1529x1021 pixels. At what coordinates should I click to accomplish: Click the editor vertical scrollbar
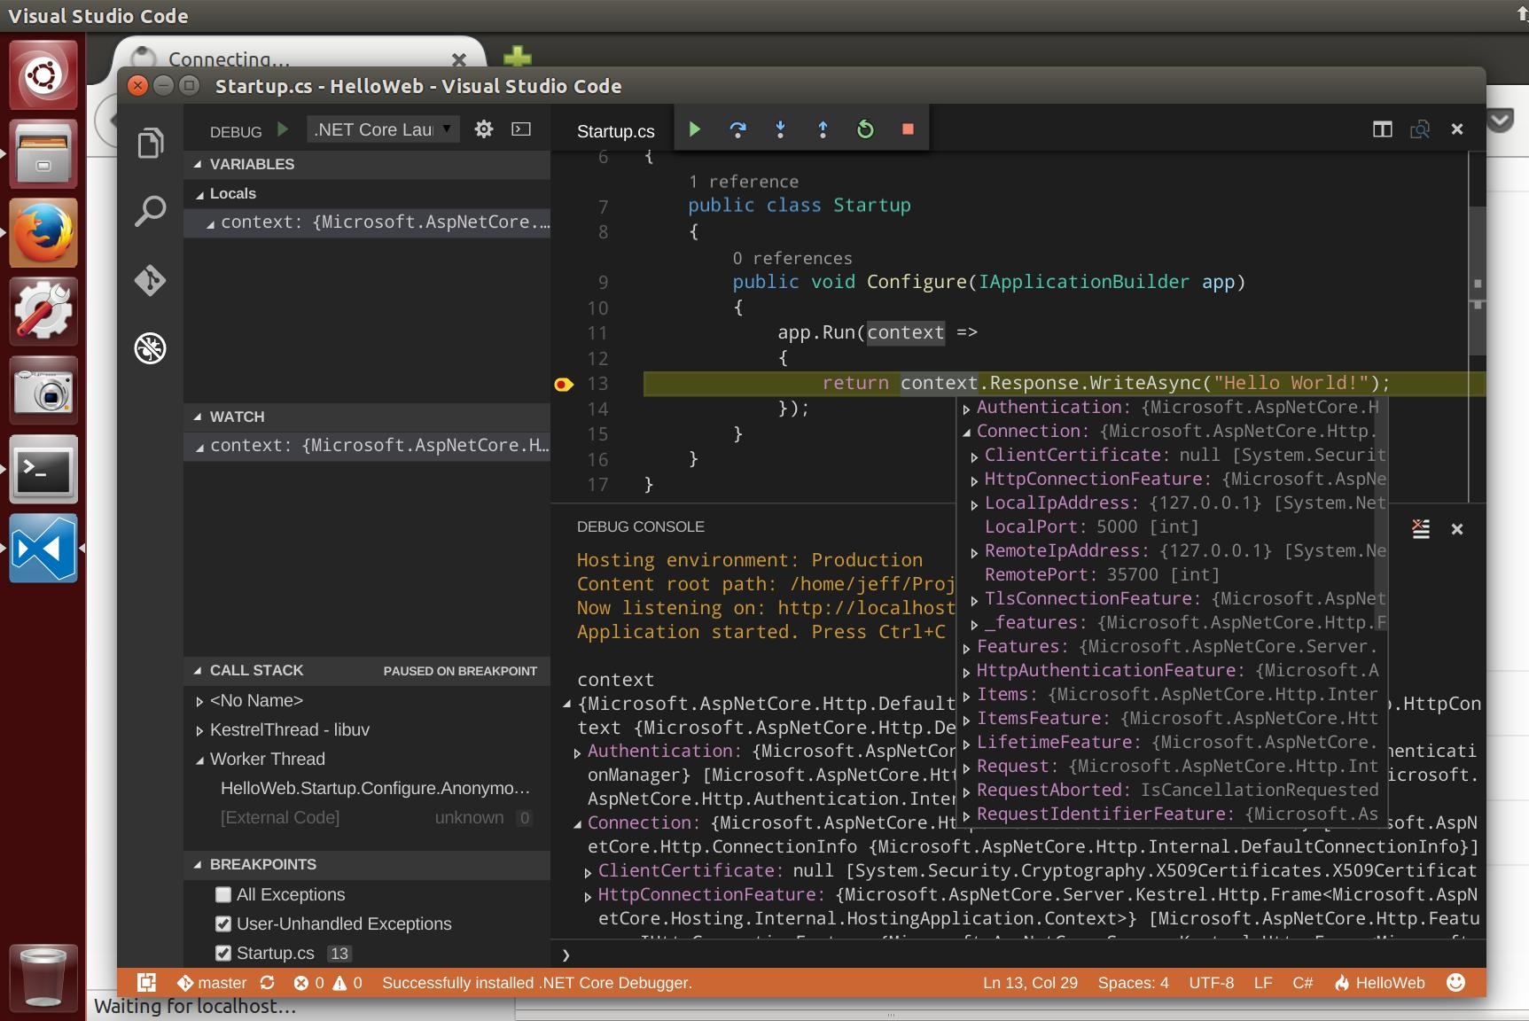[1477, 280]
